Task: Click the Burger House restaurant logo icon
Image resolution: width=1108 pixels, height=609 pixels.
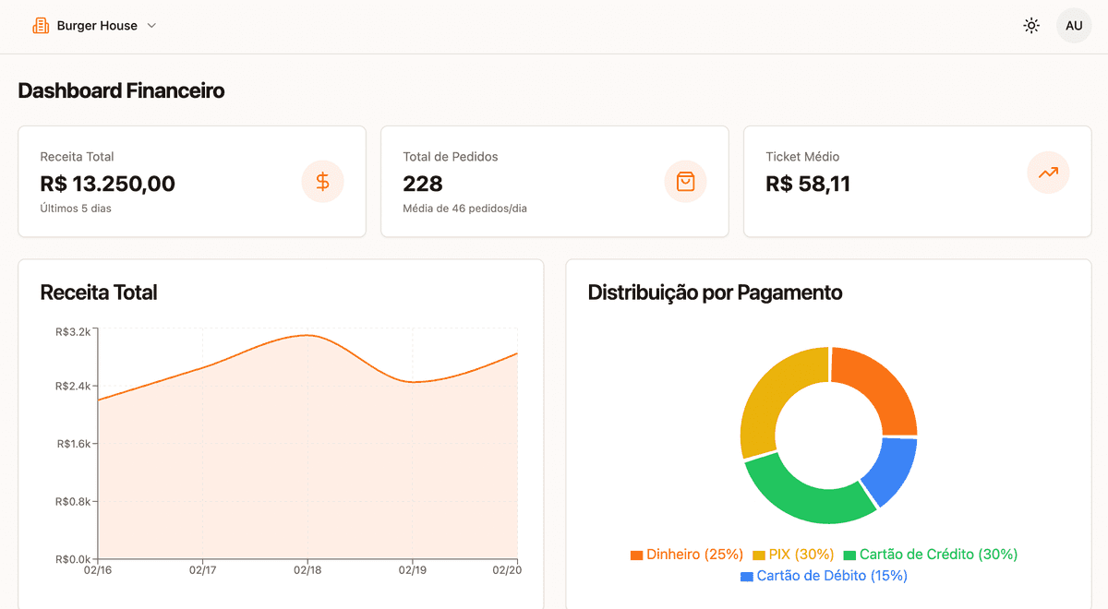Action: [x=40, y=25]
